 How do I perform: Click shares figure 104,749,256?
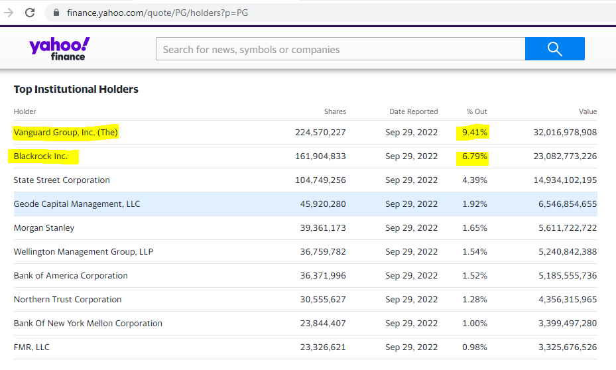point(320,180)
